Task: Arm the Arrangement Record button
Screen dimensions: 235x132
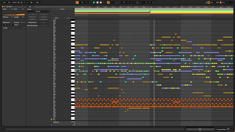Action: coord(101,3)
